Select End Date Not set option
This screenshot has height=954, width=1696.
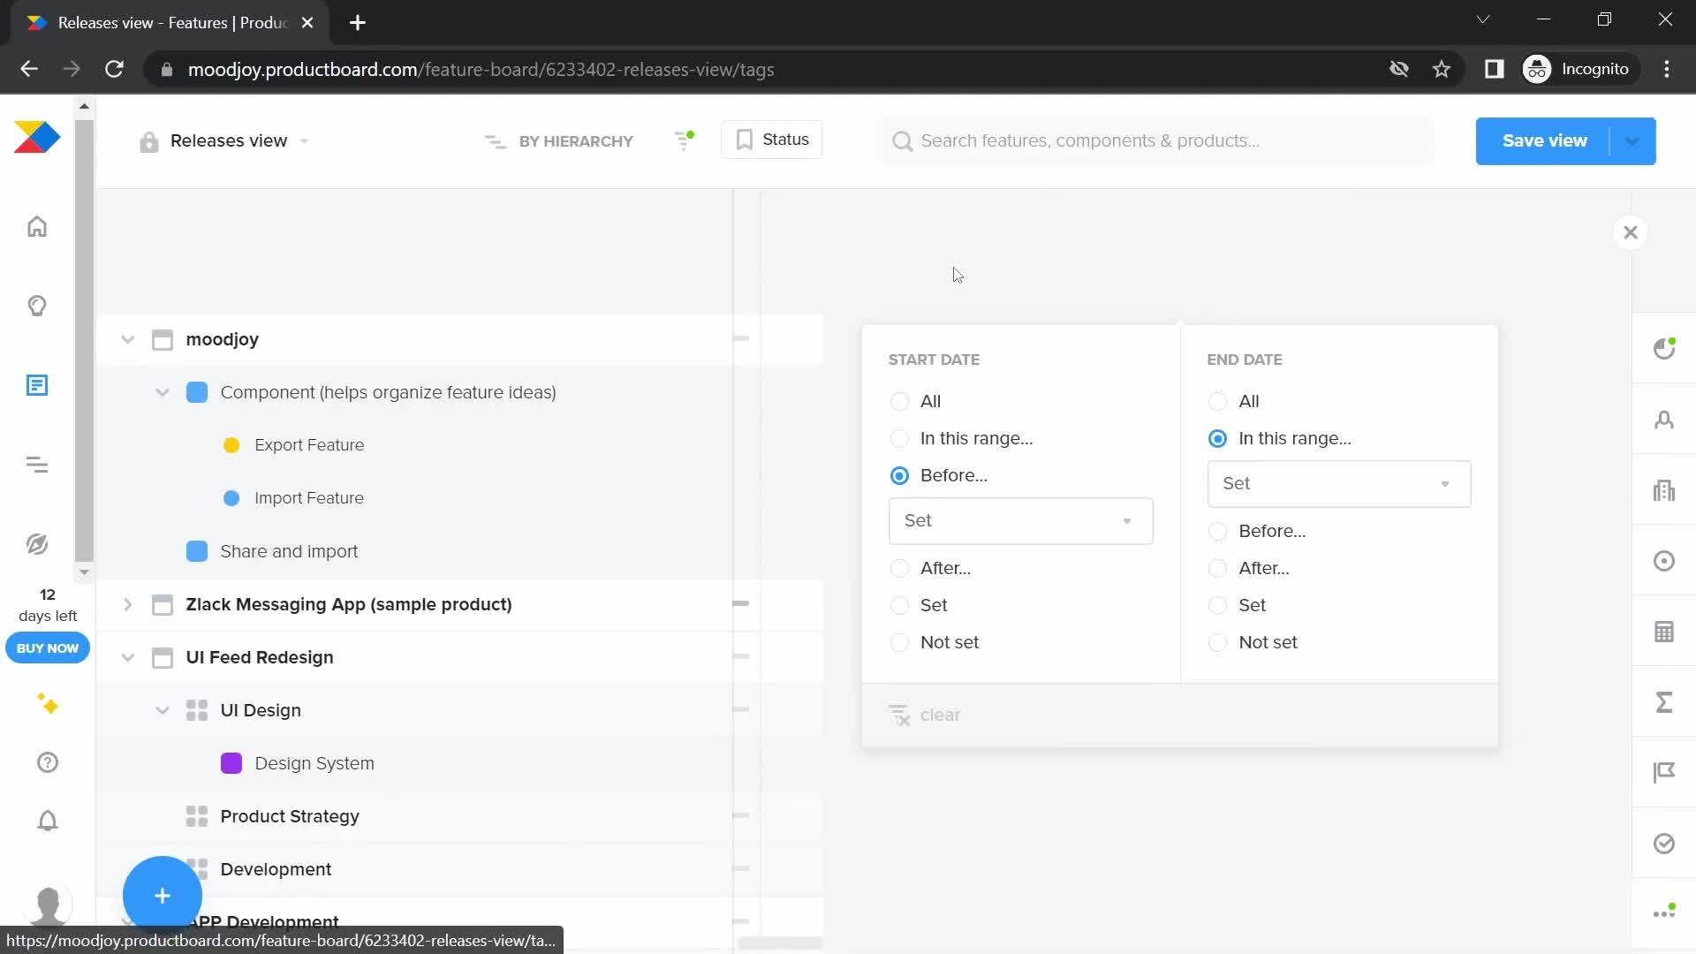pos(1217,642)
